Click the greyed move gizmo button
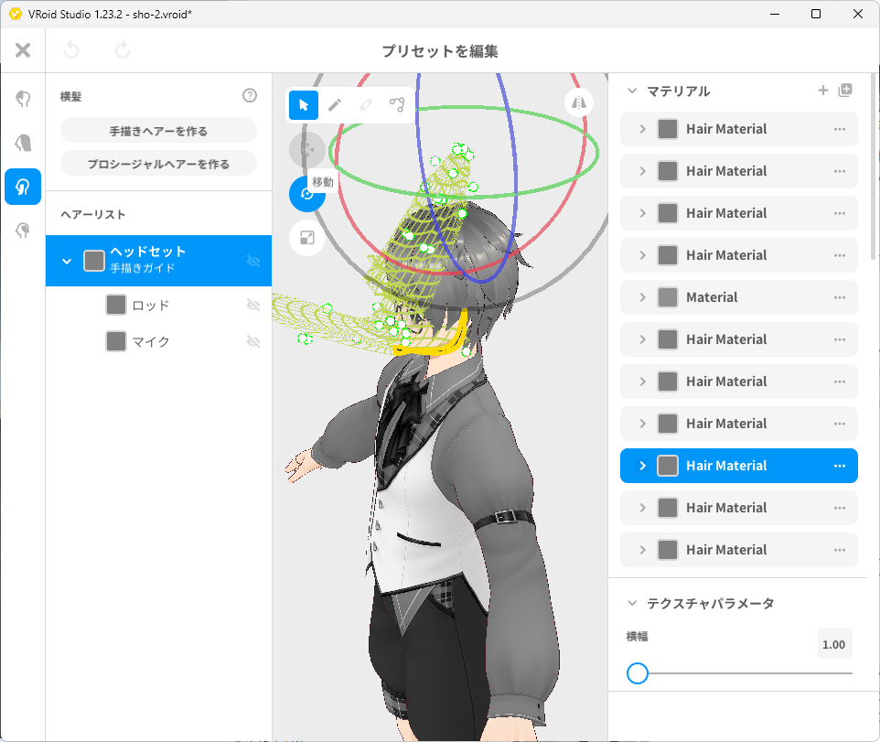Viewport: 880px width, 742px height. tap(307, 150)
